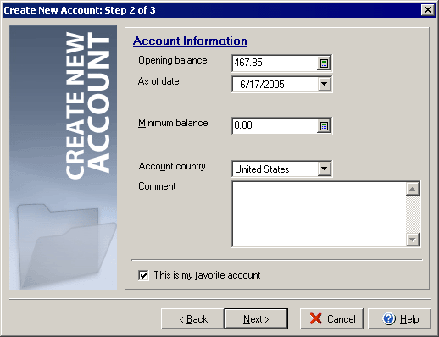The image size is (439, 337).
Task: Cancel the new account wizard
Action: 331,319
